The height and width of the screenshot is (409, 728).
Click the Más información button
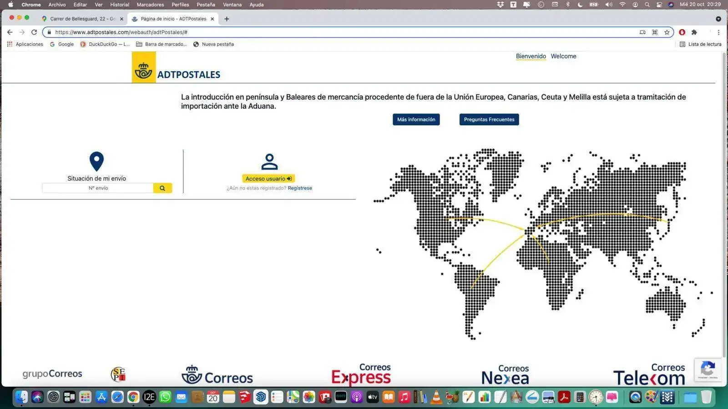(x=416, y=120)
